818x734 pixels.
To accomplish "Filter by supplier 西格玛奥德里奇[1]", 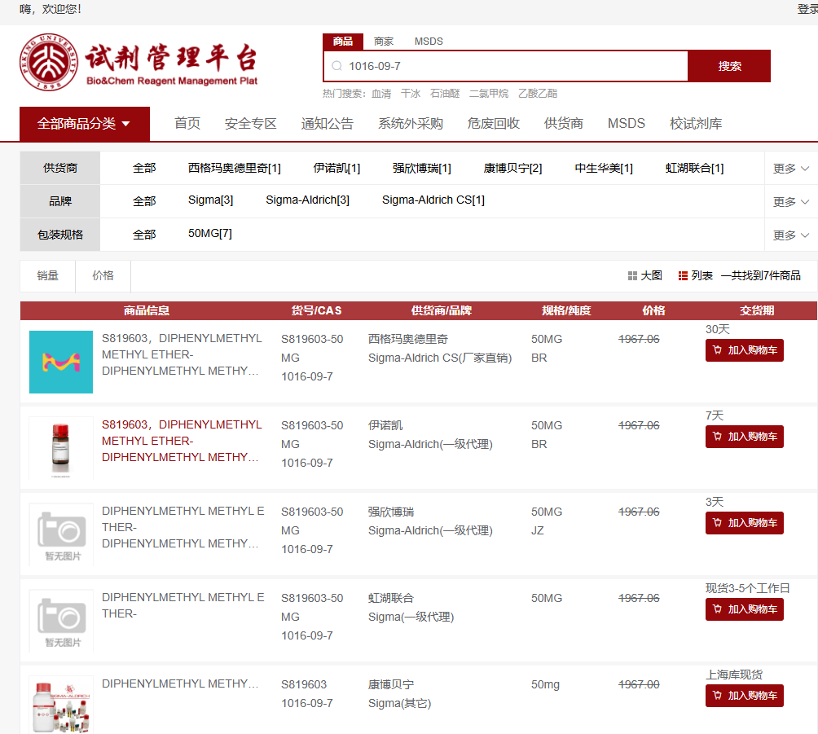I will 234,168.
